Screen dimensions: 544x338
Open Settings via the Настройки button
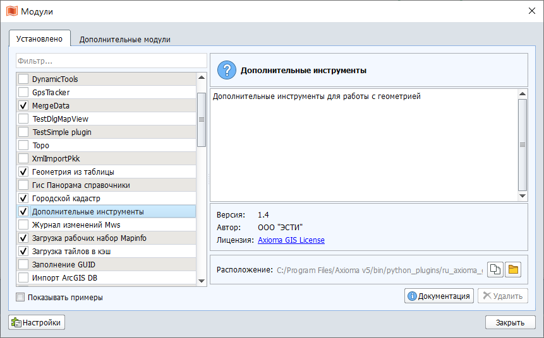coord(37,322)
